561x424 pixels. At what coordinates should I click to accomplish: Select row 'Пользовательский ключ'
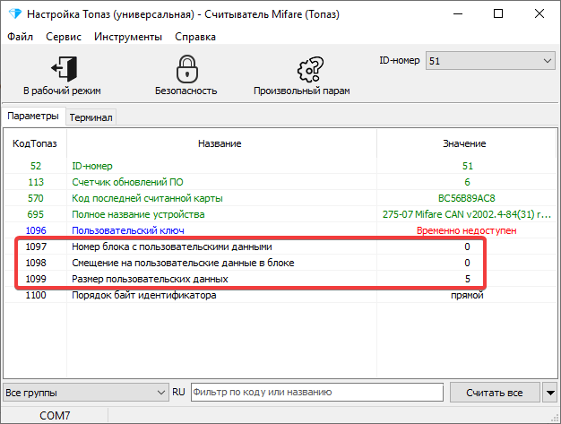280,230
